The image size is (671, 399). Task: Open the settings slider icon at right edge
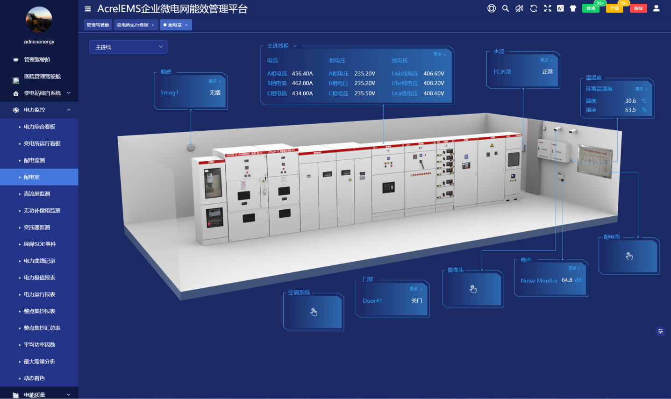660,331
